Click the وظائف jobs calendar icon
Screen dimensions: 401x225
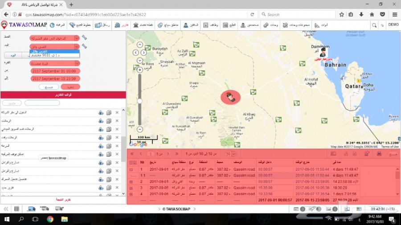click(205, 25)
